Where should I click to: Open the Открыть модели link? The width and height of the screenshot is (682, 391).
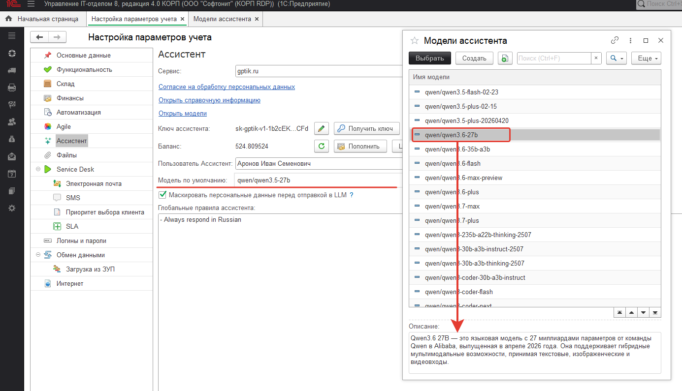(x=183, y=113)
